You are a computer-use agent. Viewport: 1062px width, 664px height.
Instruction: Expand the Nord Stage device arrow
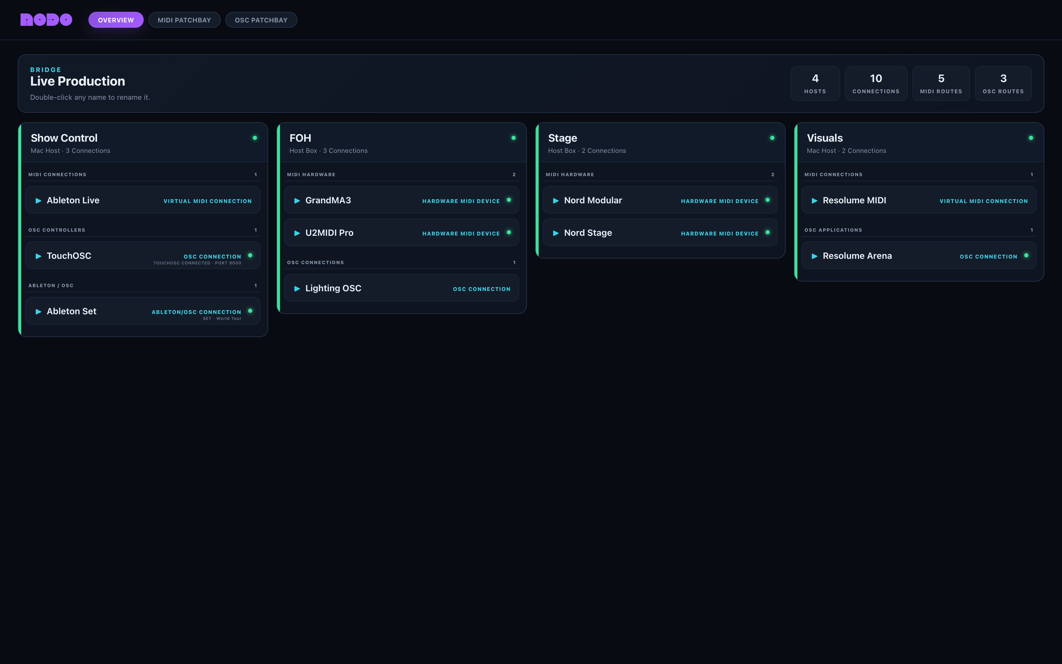coord(555,233)
